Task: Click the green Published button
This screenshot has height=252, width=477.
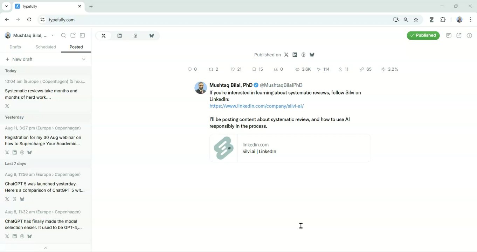Action: point(423,35)
